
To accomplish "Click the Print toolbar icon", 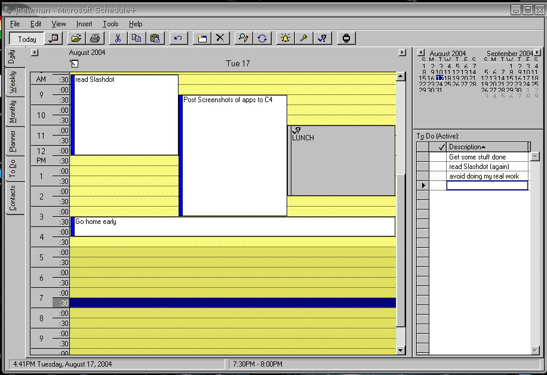I will pyautogui.click(x=94, y=38).
